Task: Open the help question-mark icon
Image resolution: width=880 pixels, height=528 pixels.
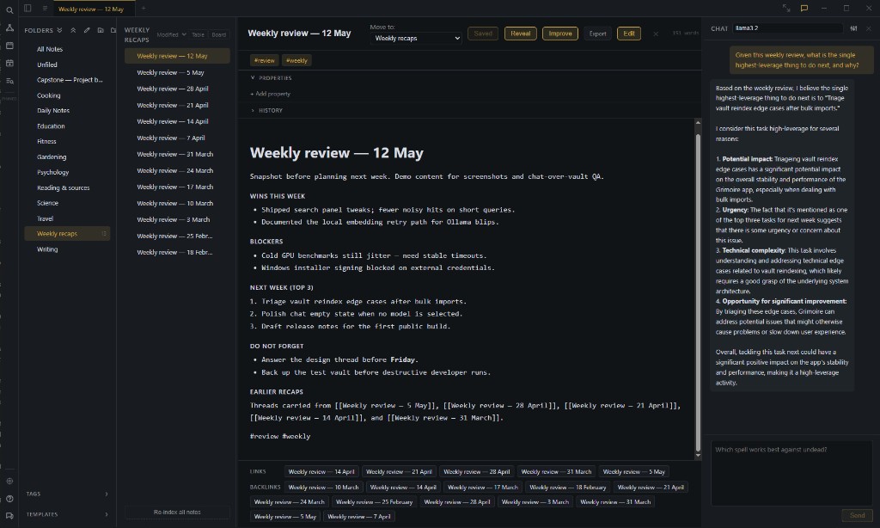Action: (9, 499)
